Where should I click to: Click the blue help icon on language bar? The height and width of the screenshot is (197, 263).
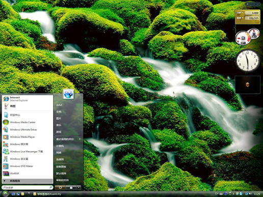(x=226, y=193)
